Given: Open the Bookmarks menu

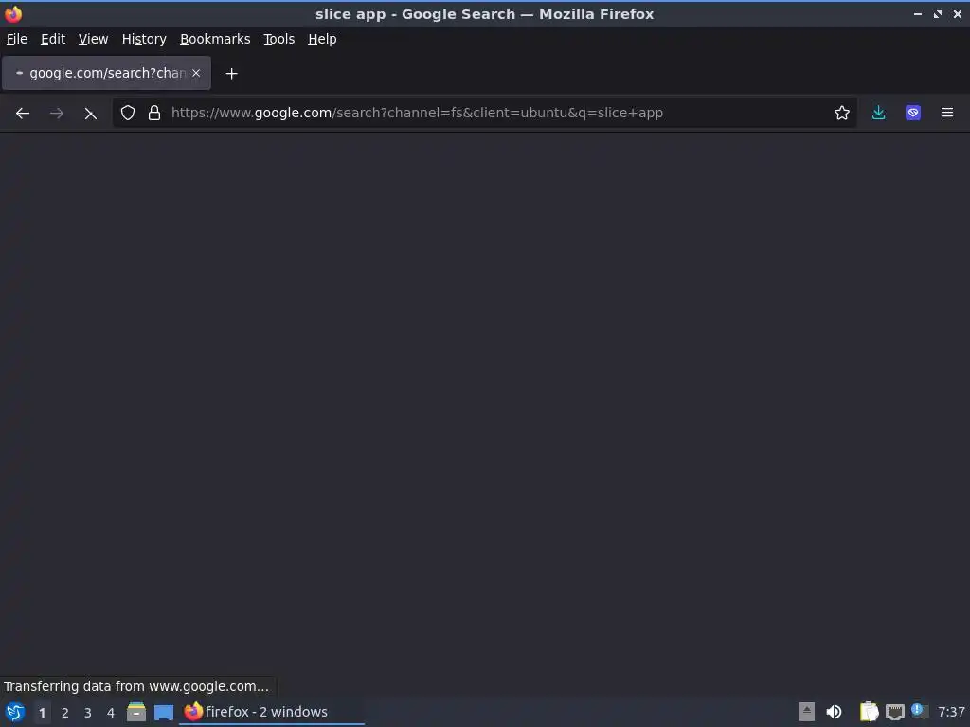Looking at the screenshot, I should click(215, 39).
